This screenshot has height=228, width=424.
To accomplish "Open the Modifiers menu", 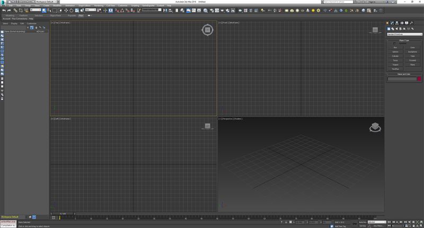I will [57, 5].
